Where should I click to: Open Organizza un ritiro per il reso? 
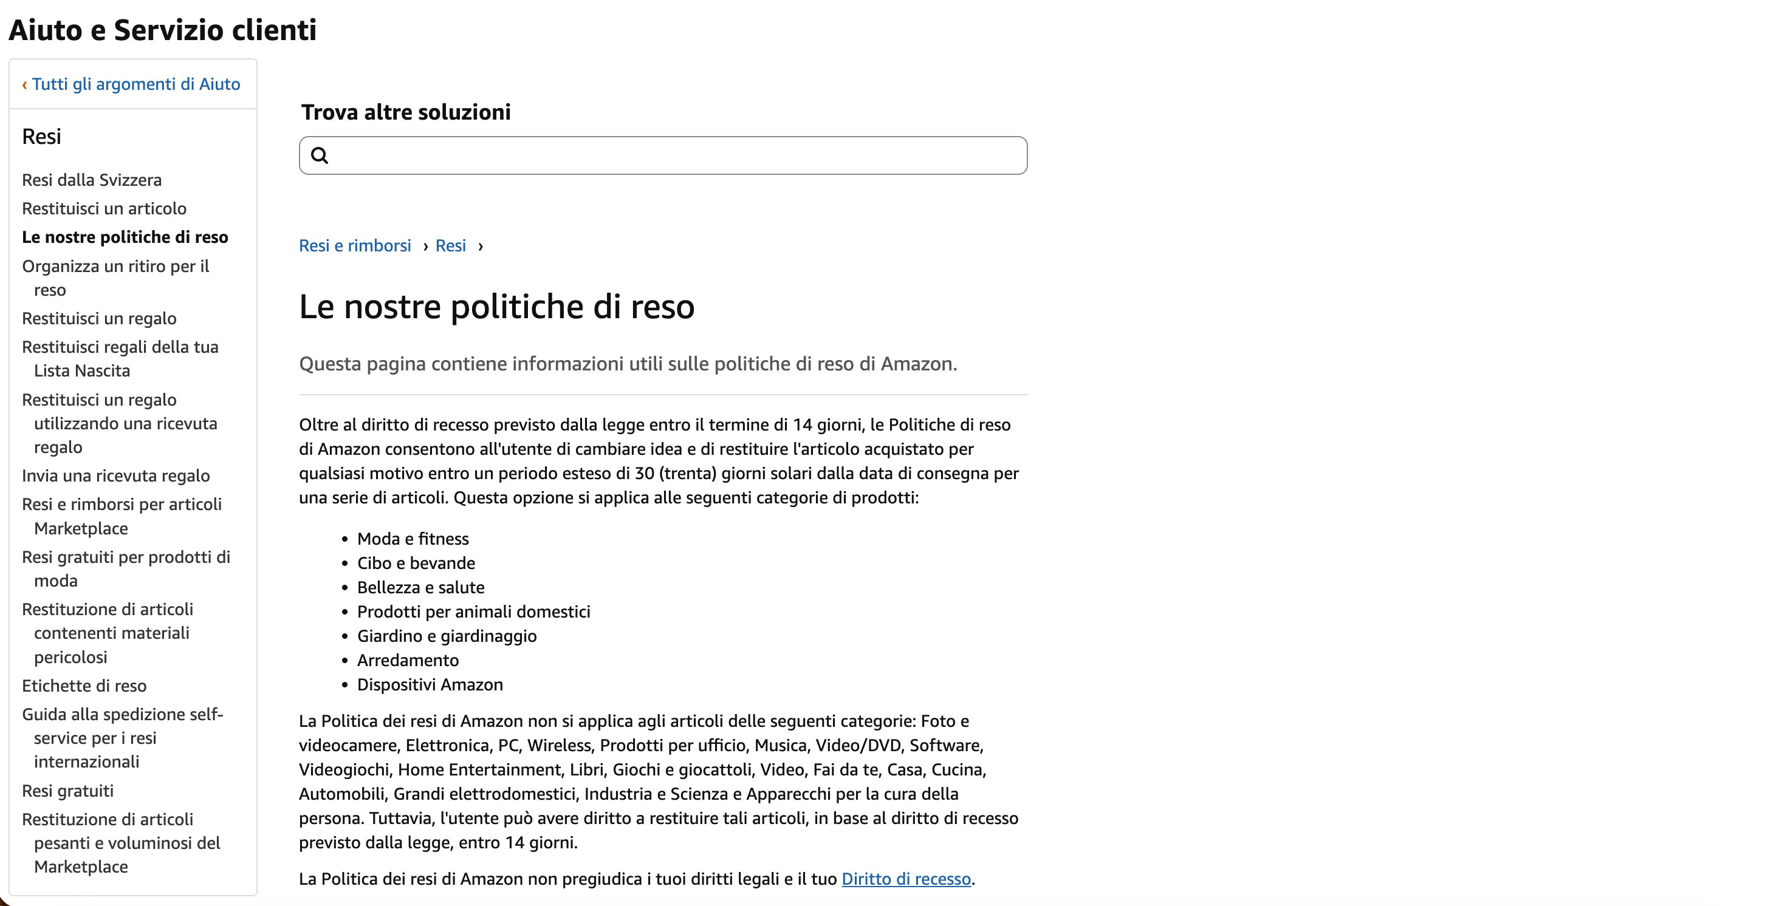click(x=115, y=278)
